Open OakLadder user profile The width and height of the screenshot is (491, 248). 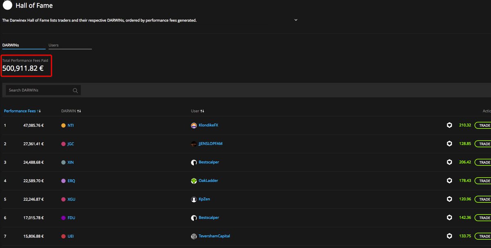pos(208,181)
